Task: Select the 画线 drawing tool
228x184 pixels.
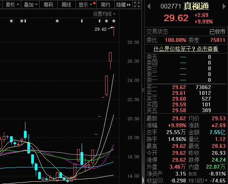Action: tap(67, 5)
